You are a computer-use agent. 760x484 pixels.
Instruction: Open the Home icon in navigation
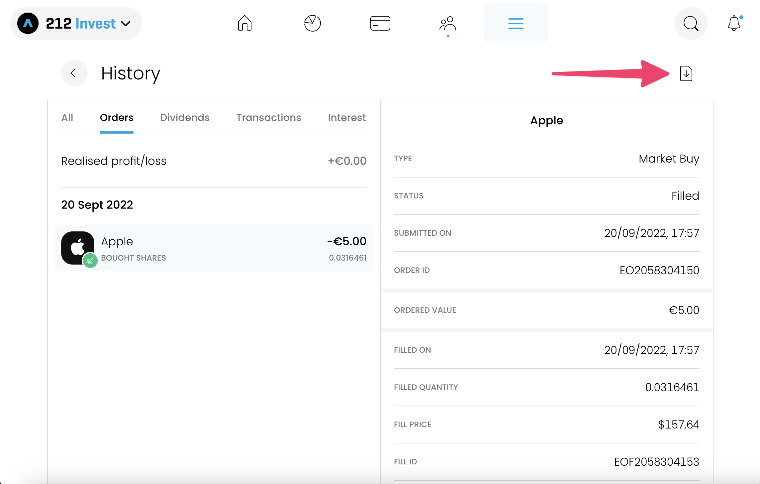(244, 23)
